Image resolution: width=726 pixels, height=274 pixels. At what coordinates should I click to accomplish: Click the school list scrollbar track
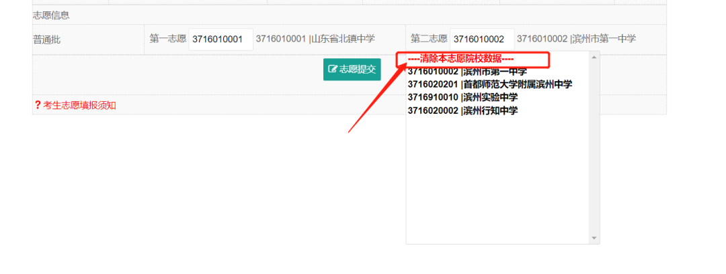[x=594, y=147]
